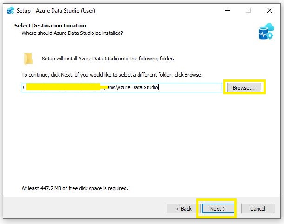284x224 pixels.
Task: Click the disabled maximize window button
Action: point(248,10)
